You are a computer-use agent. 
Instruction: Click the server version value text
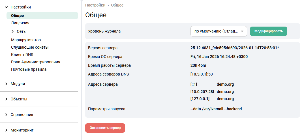[x=235, y=48]
